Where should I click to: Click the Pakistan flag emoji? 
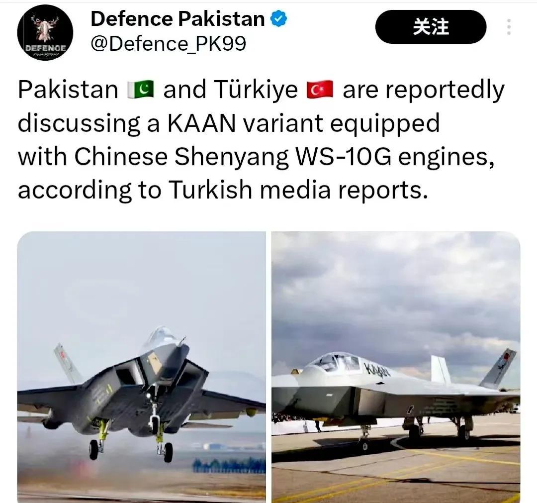[x=141, y=90]
